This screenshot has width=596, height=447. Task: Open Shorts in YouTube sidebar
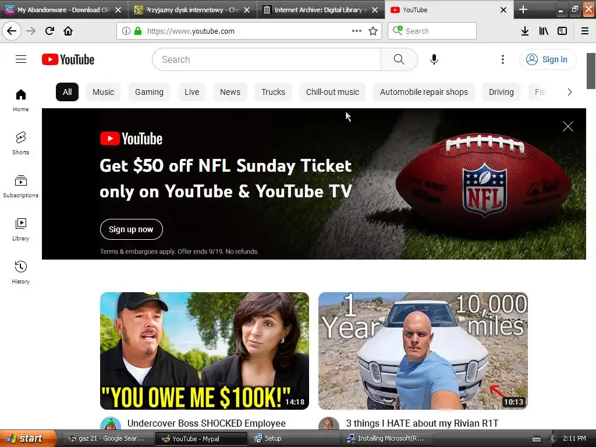click(21, 143)
